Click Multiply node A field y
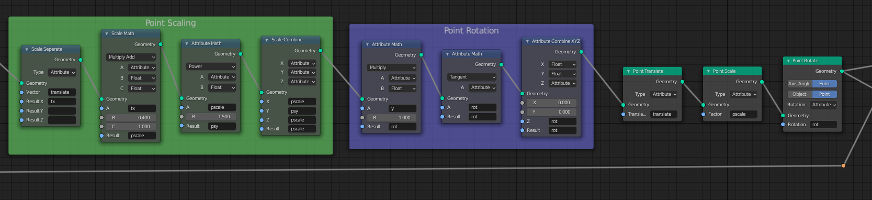 point(403,108)
